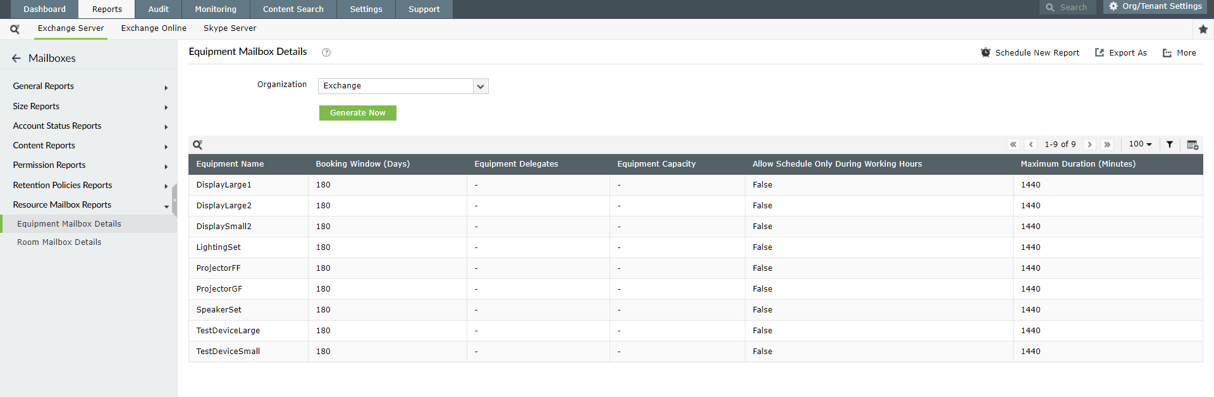Click the favorites star icon

coord(1203,29)
